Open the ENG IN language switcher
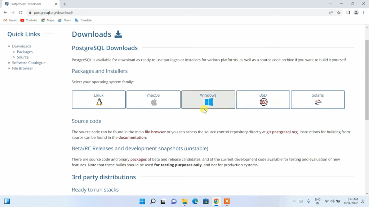The width and height of the screenshot is (369, 207). (317, 201)
